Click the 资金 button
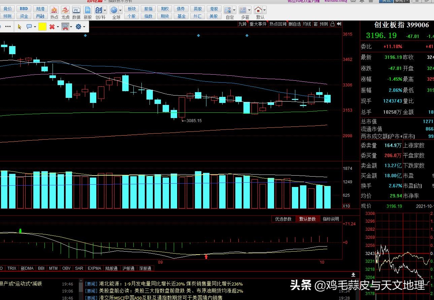The image size is (434, 300). (24, 16)
